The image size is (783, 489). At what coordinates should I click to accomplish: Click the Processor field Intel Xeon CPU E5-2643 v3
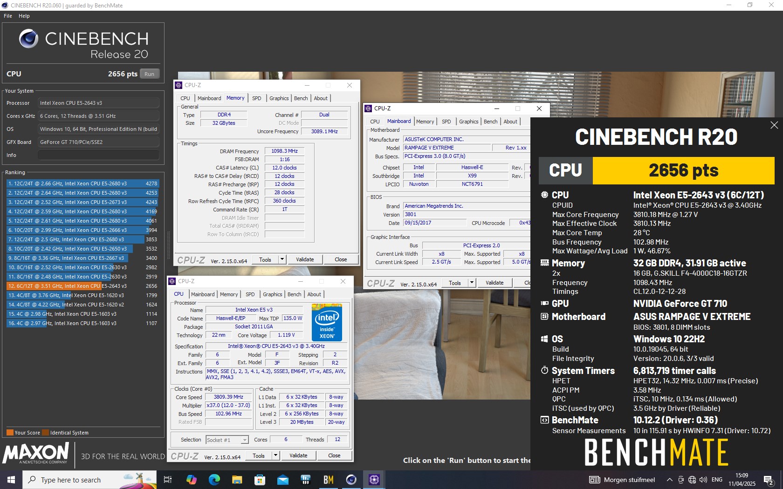click(98, 103)
